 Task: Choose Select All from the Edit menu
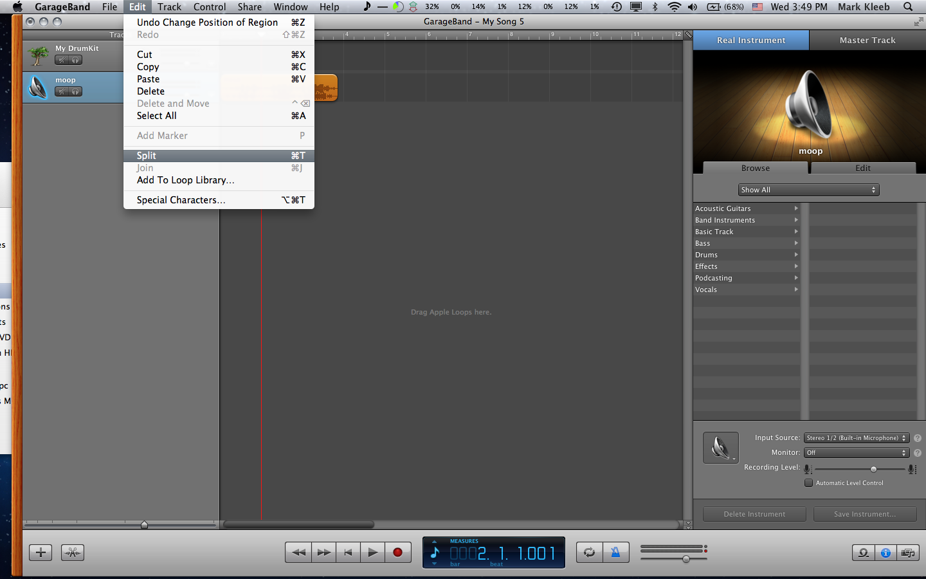(x=219, y=116)
